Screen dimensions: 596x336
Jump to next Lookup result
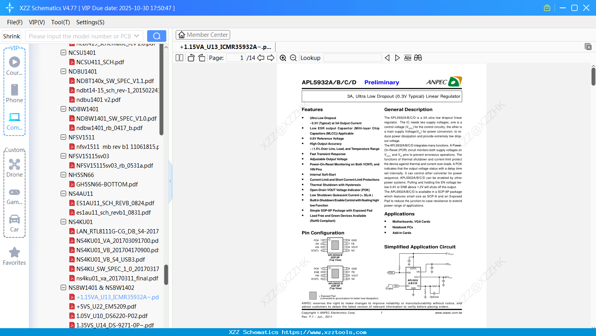click(397, 58)
